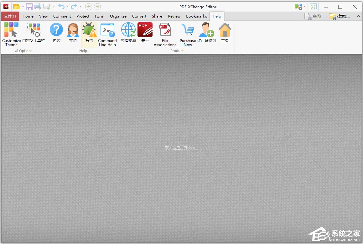Screen dimensions: 363x244
Task: Switch to the Share tab
Action: 157,16
